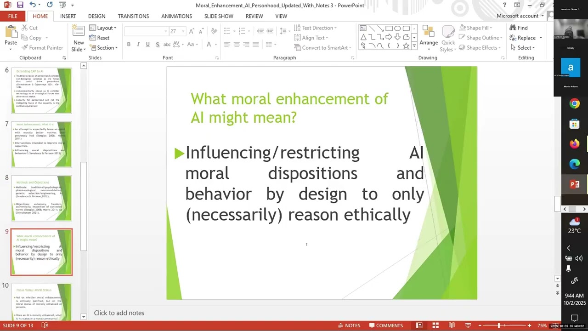Screen dimensions: 588x331
Task: Select Align Right paragraph option
Action: coord(246,45)
